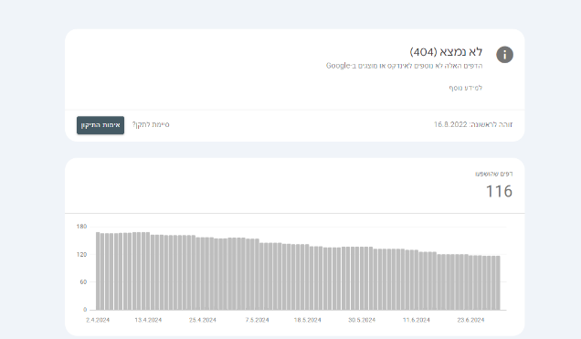Click the 13.4.2024 date label on chart axis

[x=148, y=320]
